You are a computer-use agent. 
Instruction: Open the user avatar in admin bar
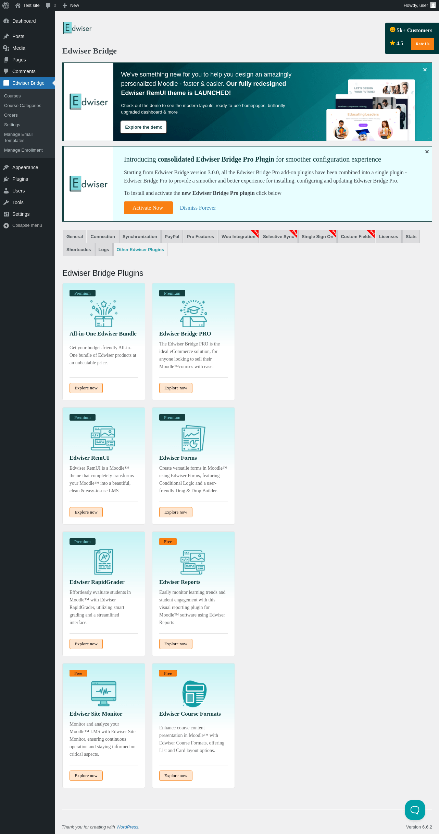pos(433,5)
